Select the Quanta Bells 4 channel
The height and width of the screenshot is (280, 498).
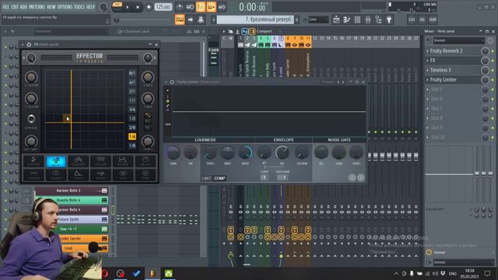click(x=72, y=200)
